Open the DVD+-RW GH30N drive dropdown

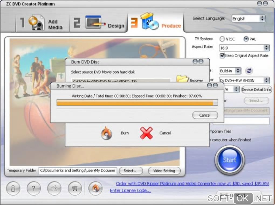244,81
